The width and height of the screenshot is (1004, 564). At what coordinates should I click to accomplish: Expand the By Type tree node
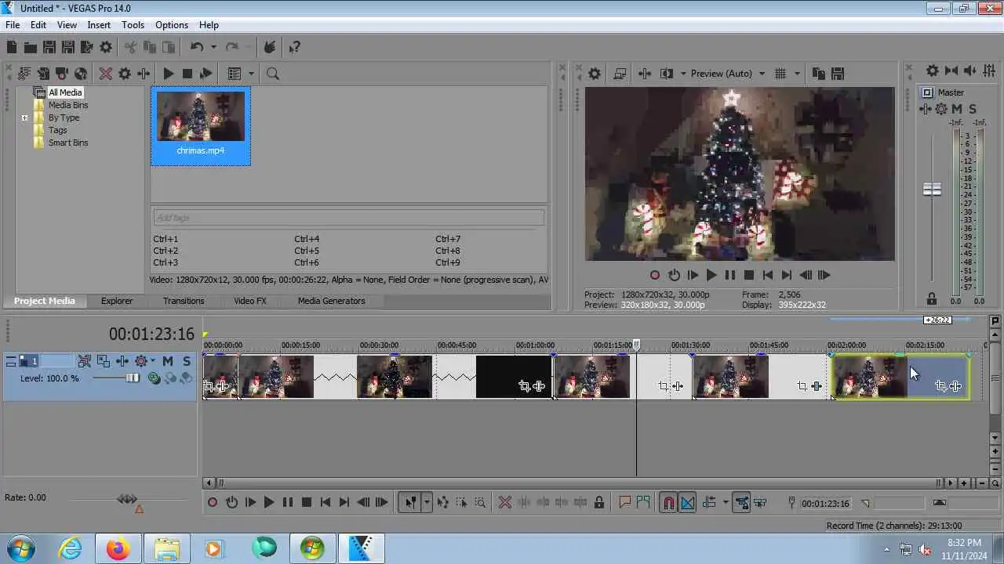coord(24,117)
